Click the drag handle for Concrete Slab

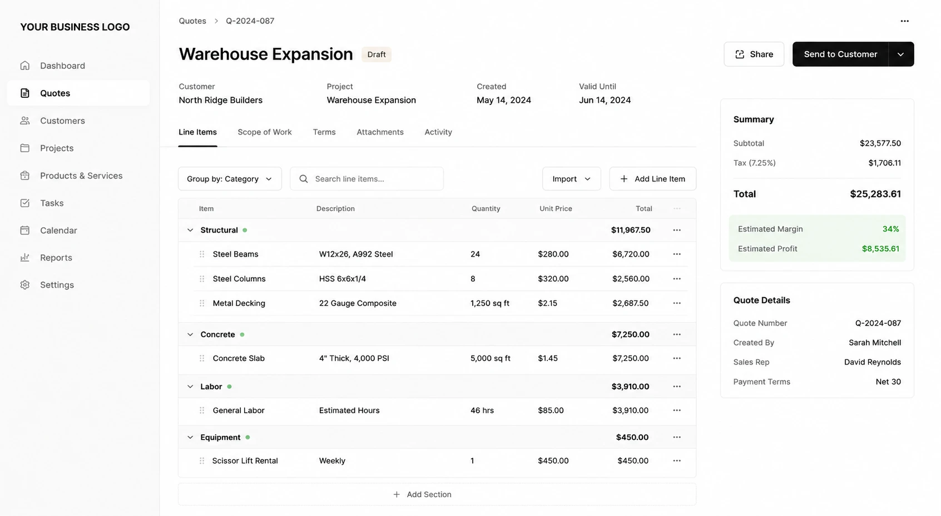coord(202,358)
